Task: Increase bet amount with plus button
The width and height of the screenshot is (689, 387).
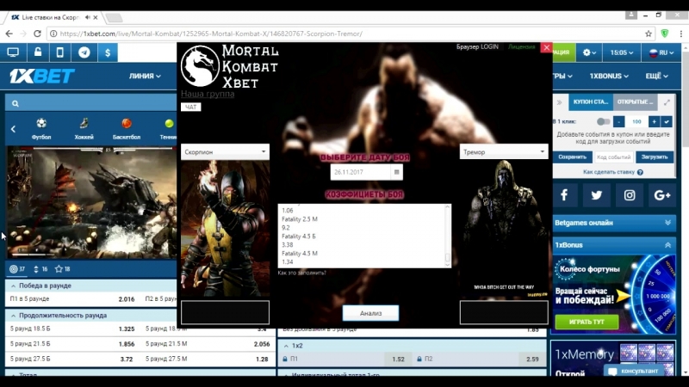Action: click(654, 122)
